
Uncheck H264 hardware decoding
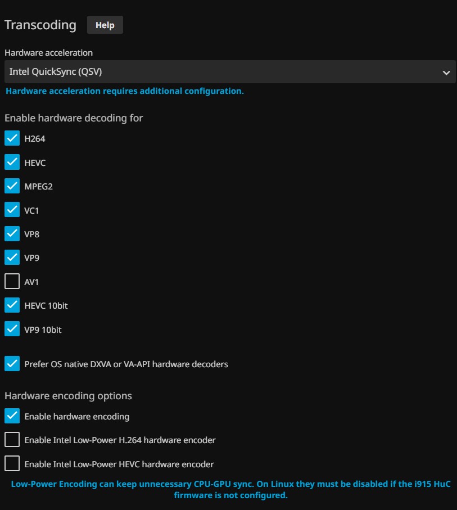point(12,139)
